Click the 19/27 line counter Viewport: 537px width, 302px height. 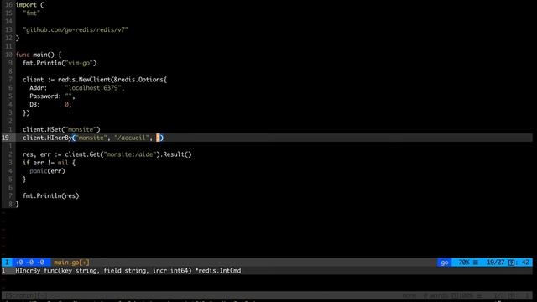pyautogui.click(x=495, y=263)
